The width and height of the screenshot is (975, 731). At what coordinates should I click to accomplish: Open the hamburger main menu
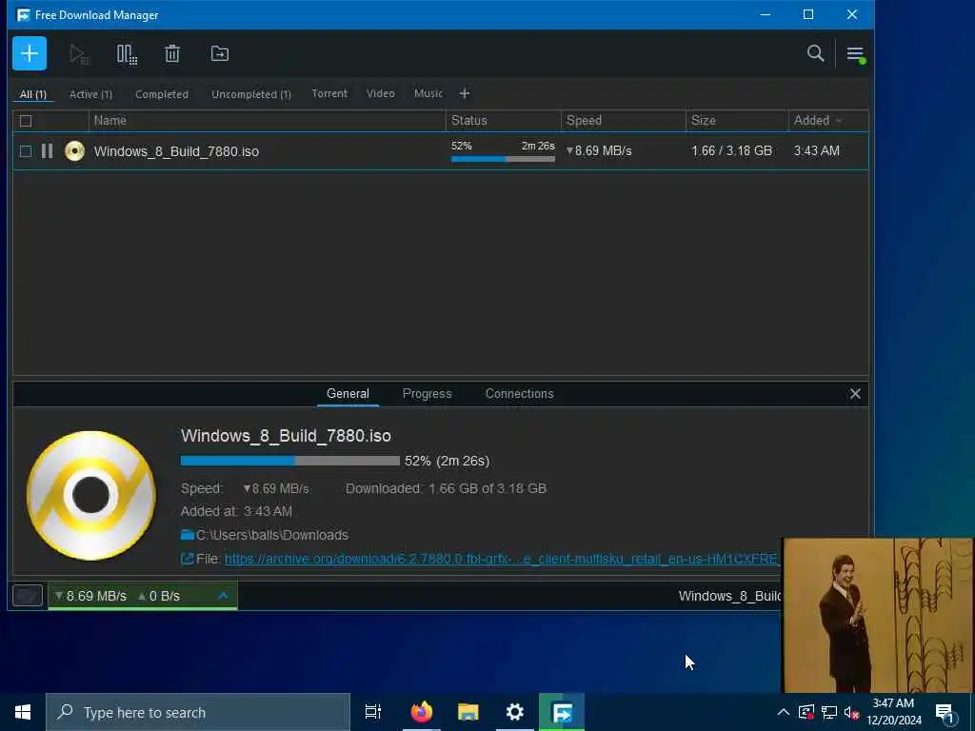(856, 54)
